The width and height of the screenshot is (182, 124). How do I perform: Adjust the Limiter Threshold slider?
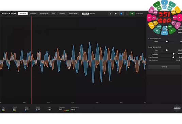167,54
